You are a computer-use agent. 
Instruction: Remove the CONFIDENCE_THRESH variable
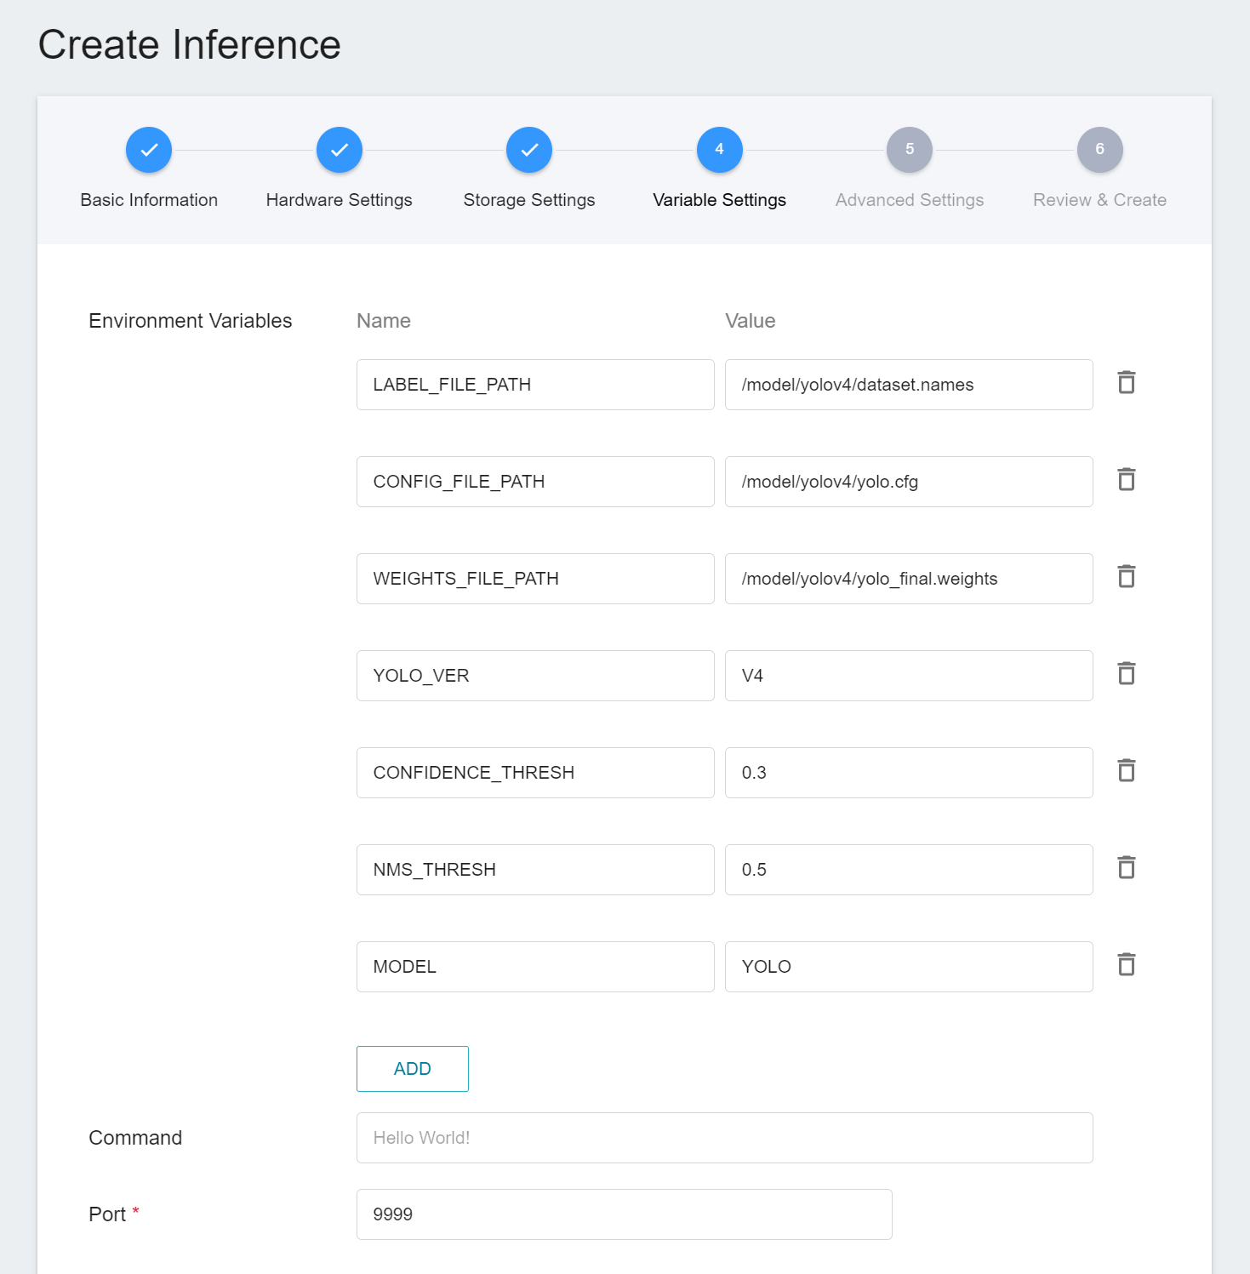point(1127,771)
